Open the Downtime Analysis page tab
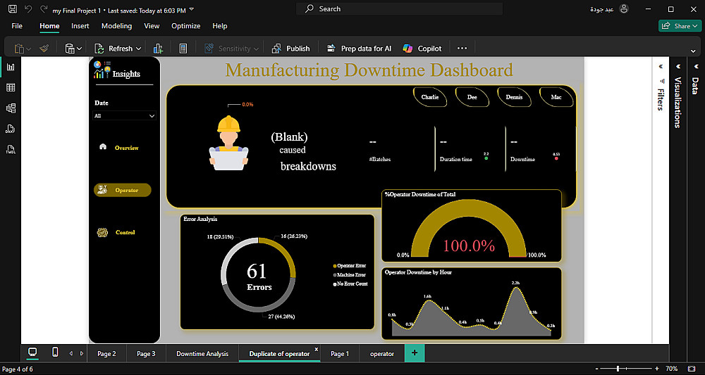The image size is (705, 375). click(202, 353)
